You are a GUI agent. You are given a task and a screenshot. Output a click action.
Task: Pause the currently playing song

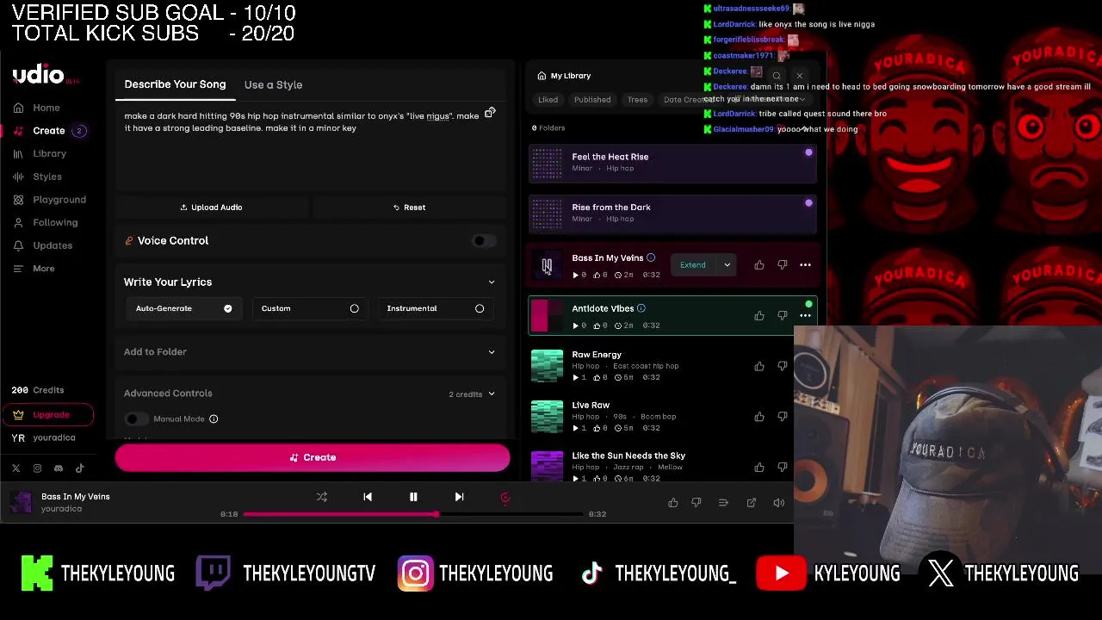click(x=413, y=497)
